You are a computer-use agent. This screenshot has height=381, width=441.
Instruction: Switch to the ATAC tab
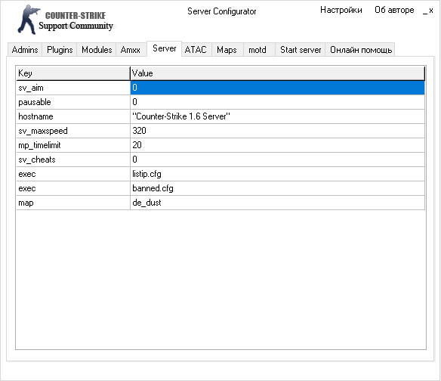(x=196, y=50)
